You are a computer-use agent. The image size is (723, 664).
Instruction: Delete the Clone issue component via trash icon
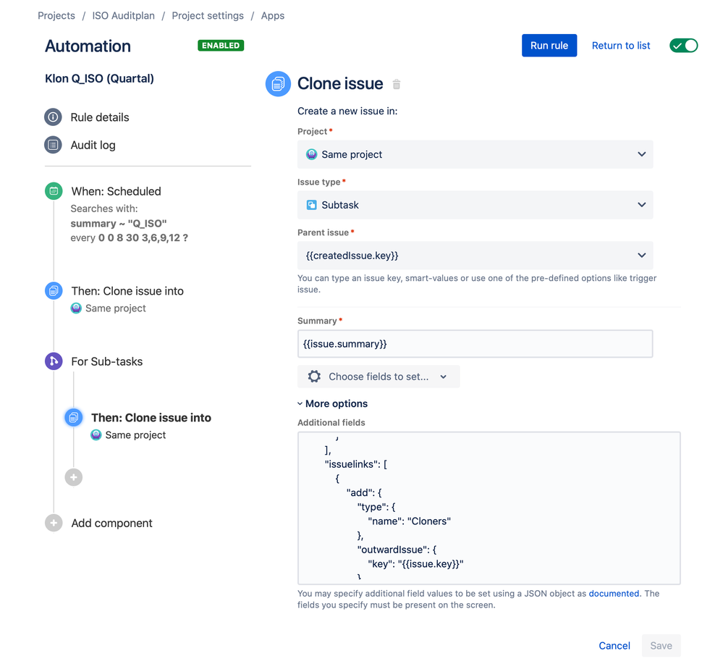tap(397, 84)
